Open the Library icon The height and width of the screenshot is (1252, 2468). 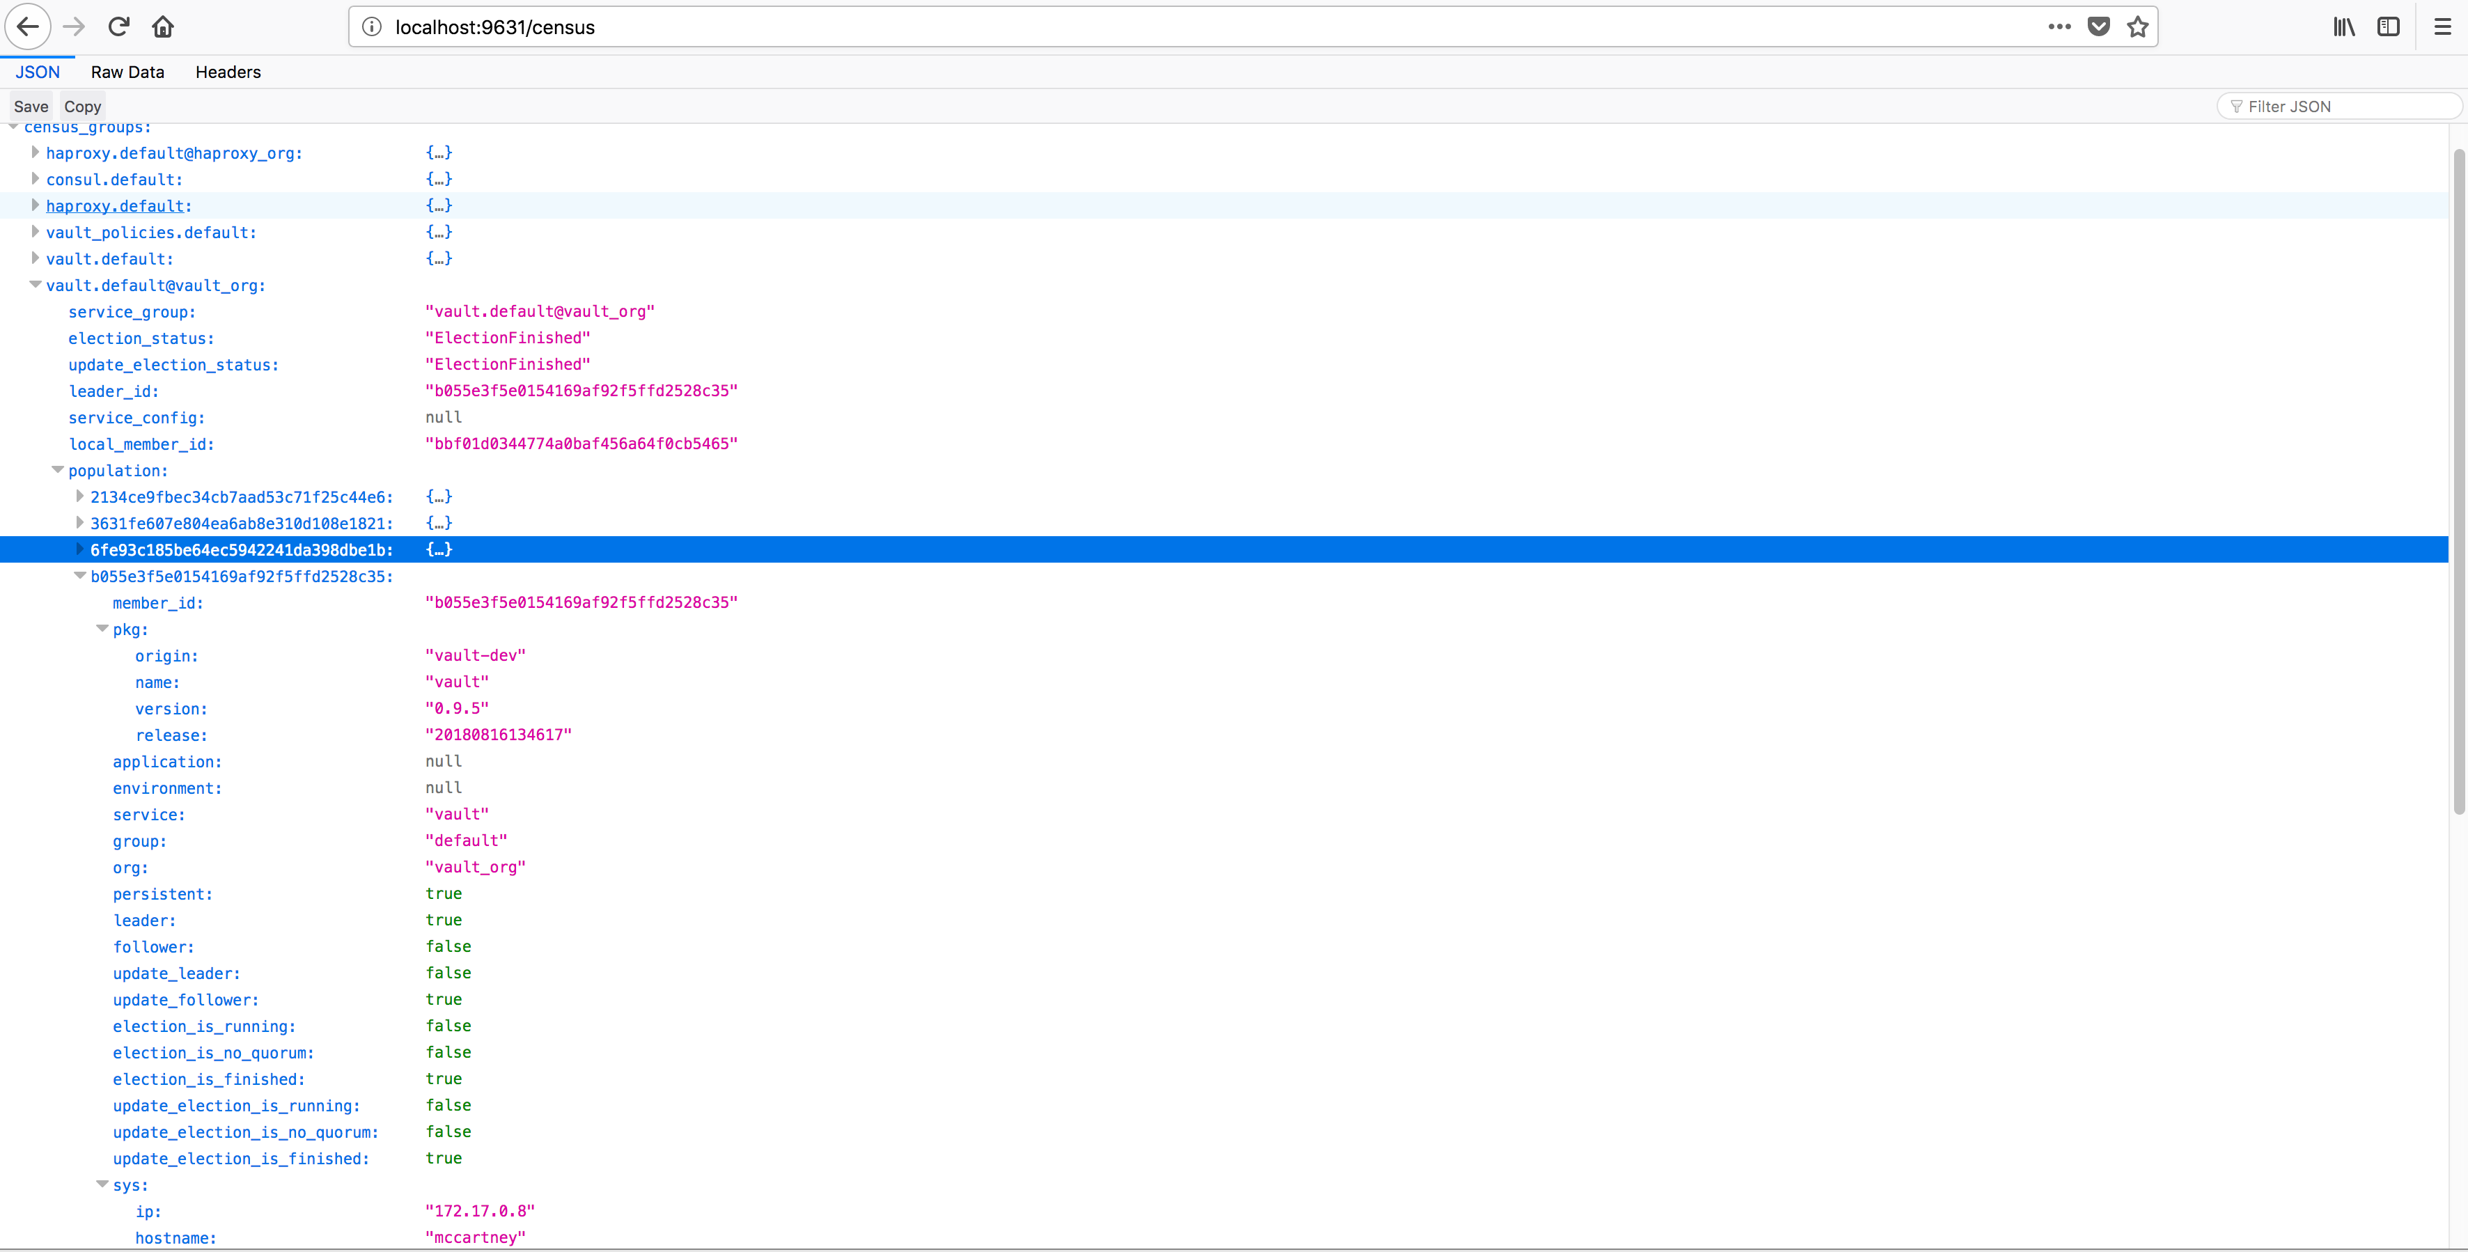pyautogui.click(x=2343, y=27)
